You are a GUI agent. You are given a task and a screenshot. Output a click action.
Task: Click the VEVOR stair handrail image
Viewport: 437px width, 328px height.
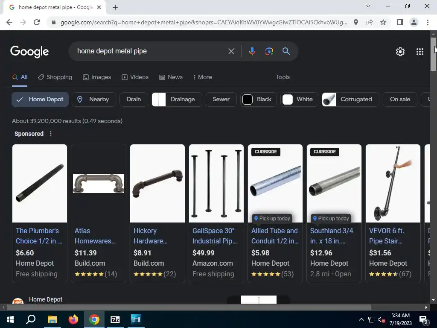coord(393,184)
